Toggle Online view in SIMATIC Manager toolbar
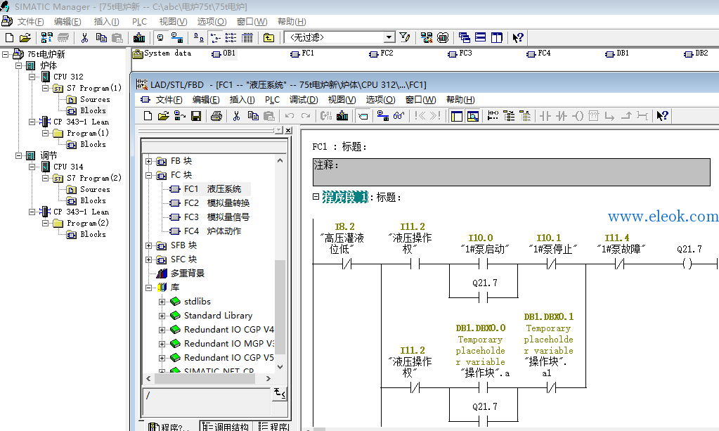 click(177, 37)
